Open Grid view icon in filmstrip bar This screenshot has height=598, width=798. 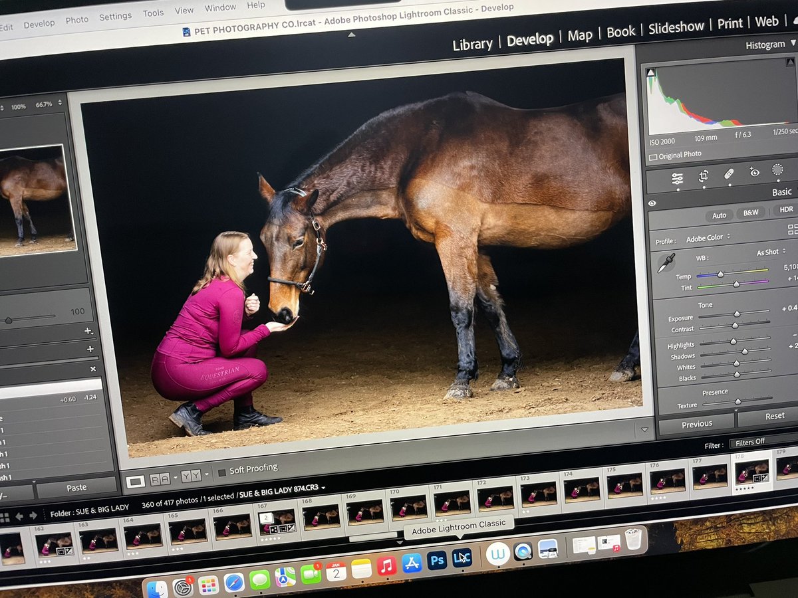(x=5, y=517)
